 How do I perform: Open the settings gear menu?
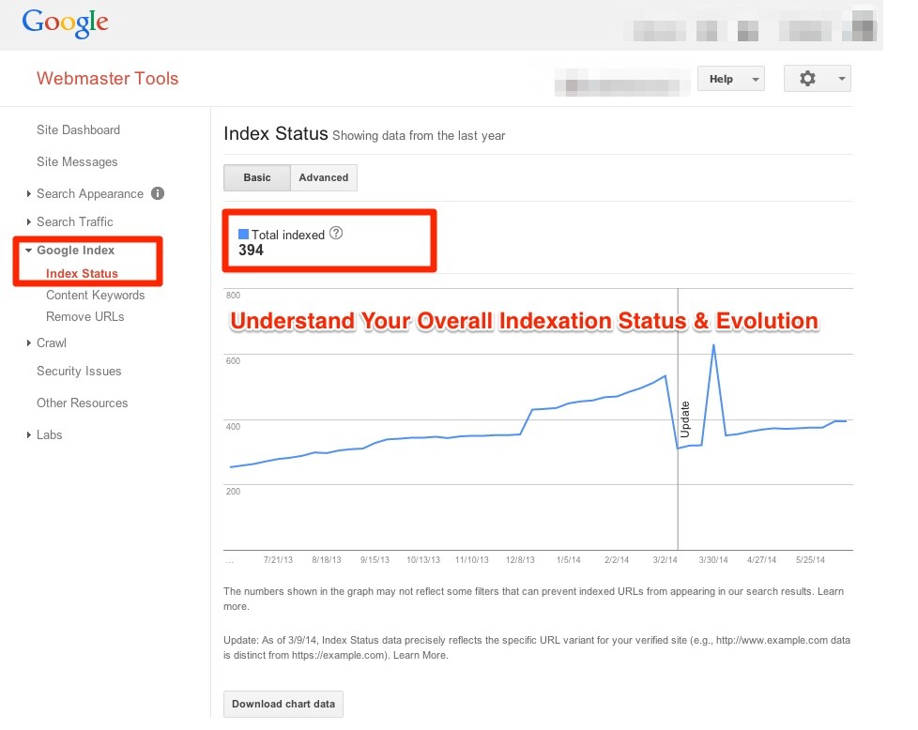[807, 79]
